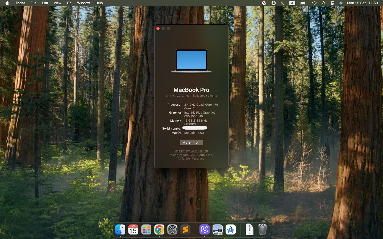Click the Viber icon in the menu bar
Image resolution: width=383 pixels, height=239 pixels.
(x=264, y=3)
